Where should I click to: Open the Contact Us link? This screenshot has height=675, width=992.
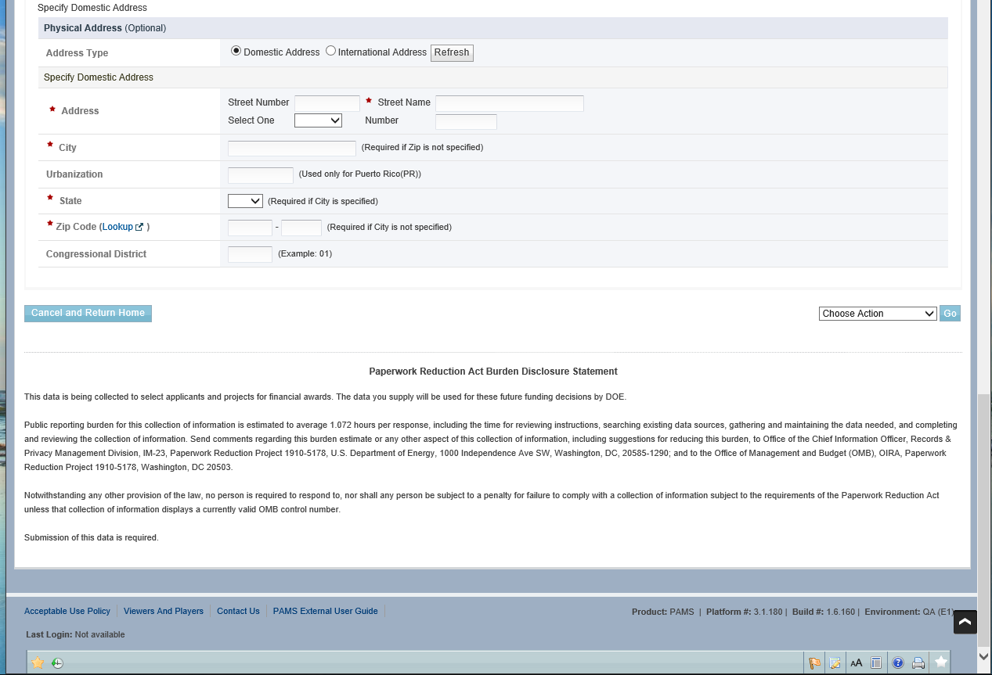(x=238, y=611)
